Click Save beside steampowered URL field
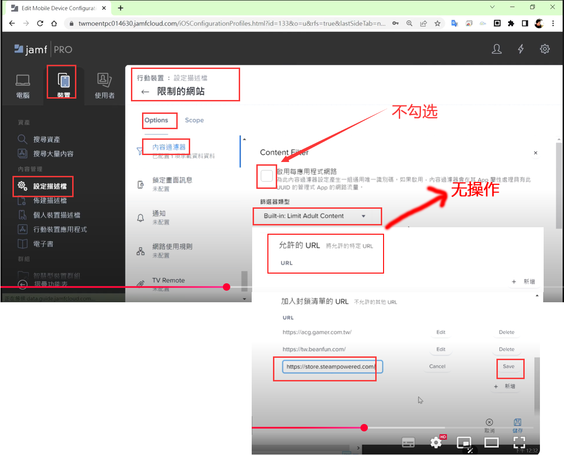 pyautogui.click(x=508, y=366)
